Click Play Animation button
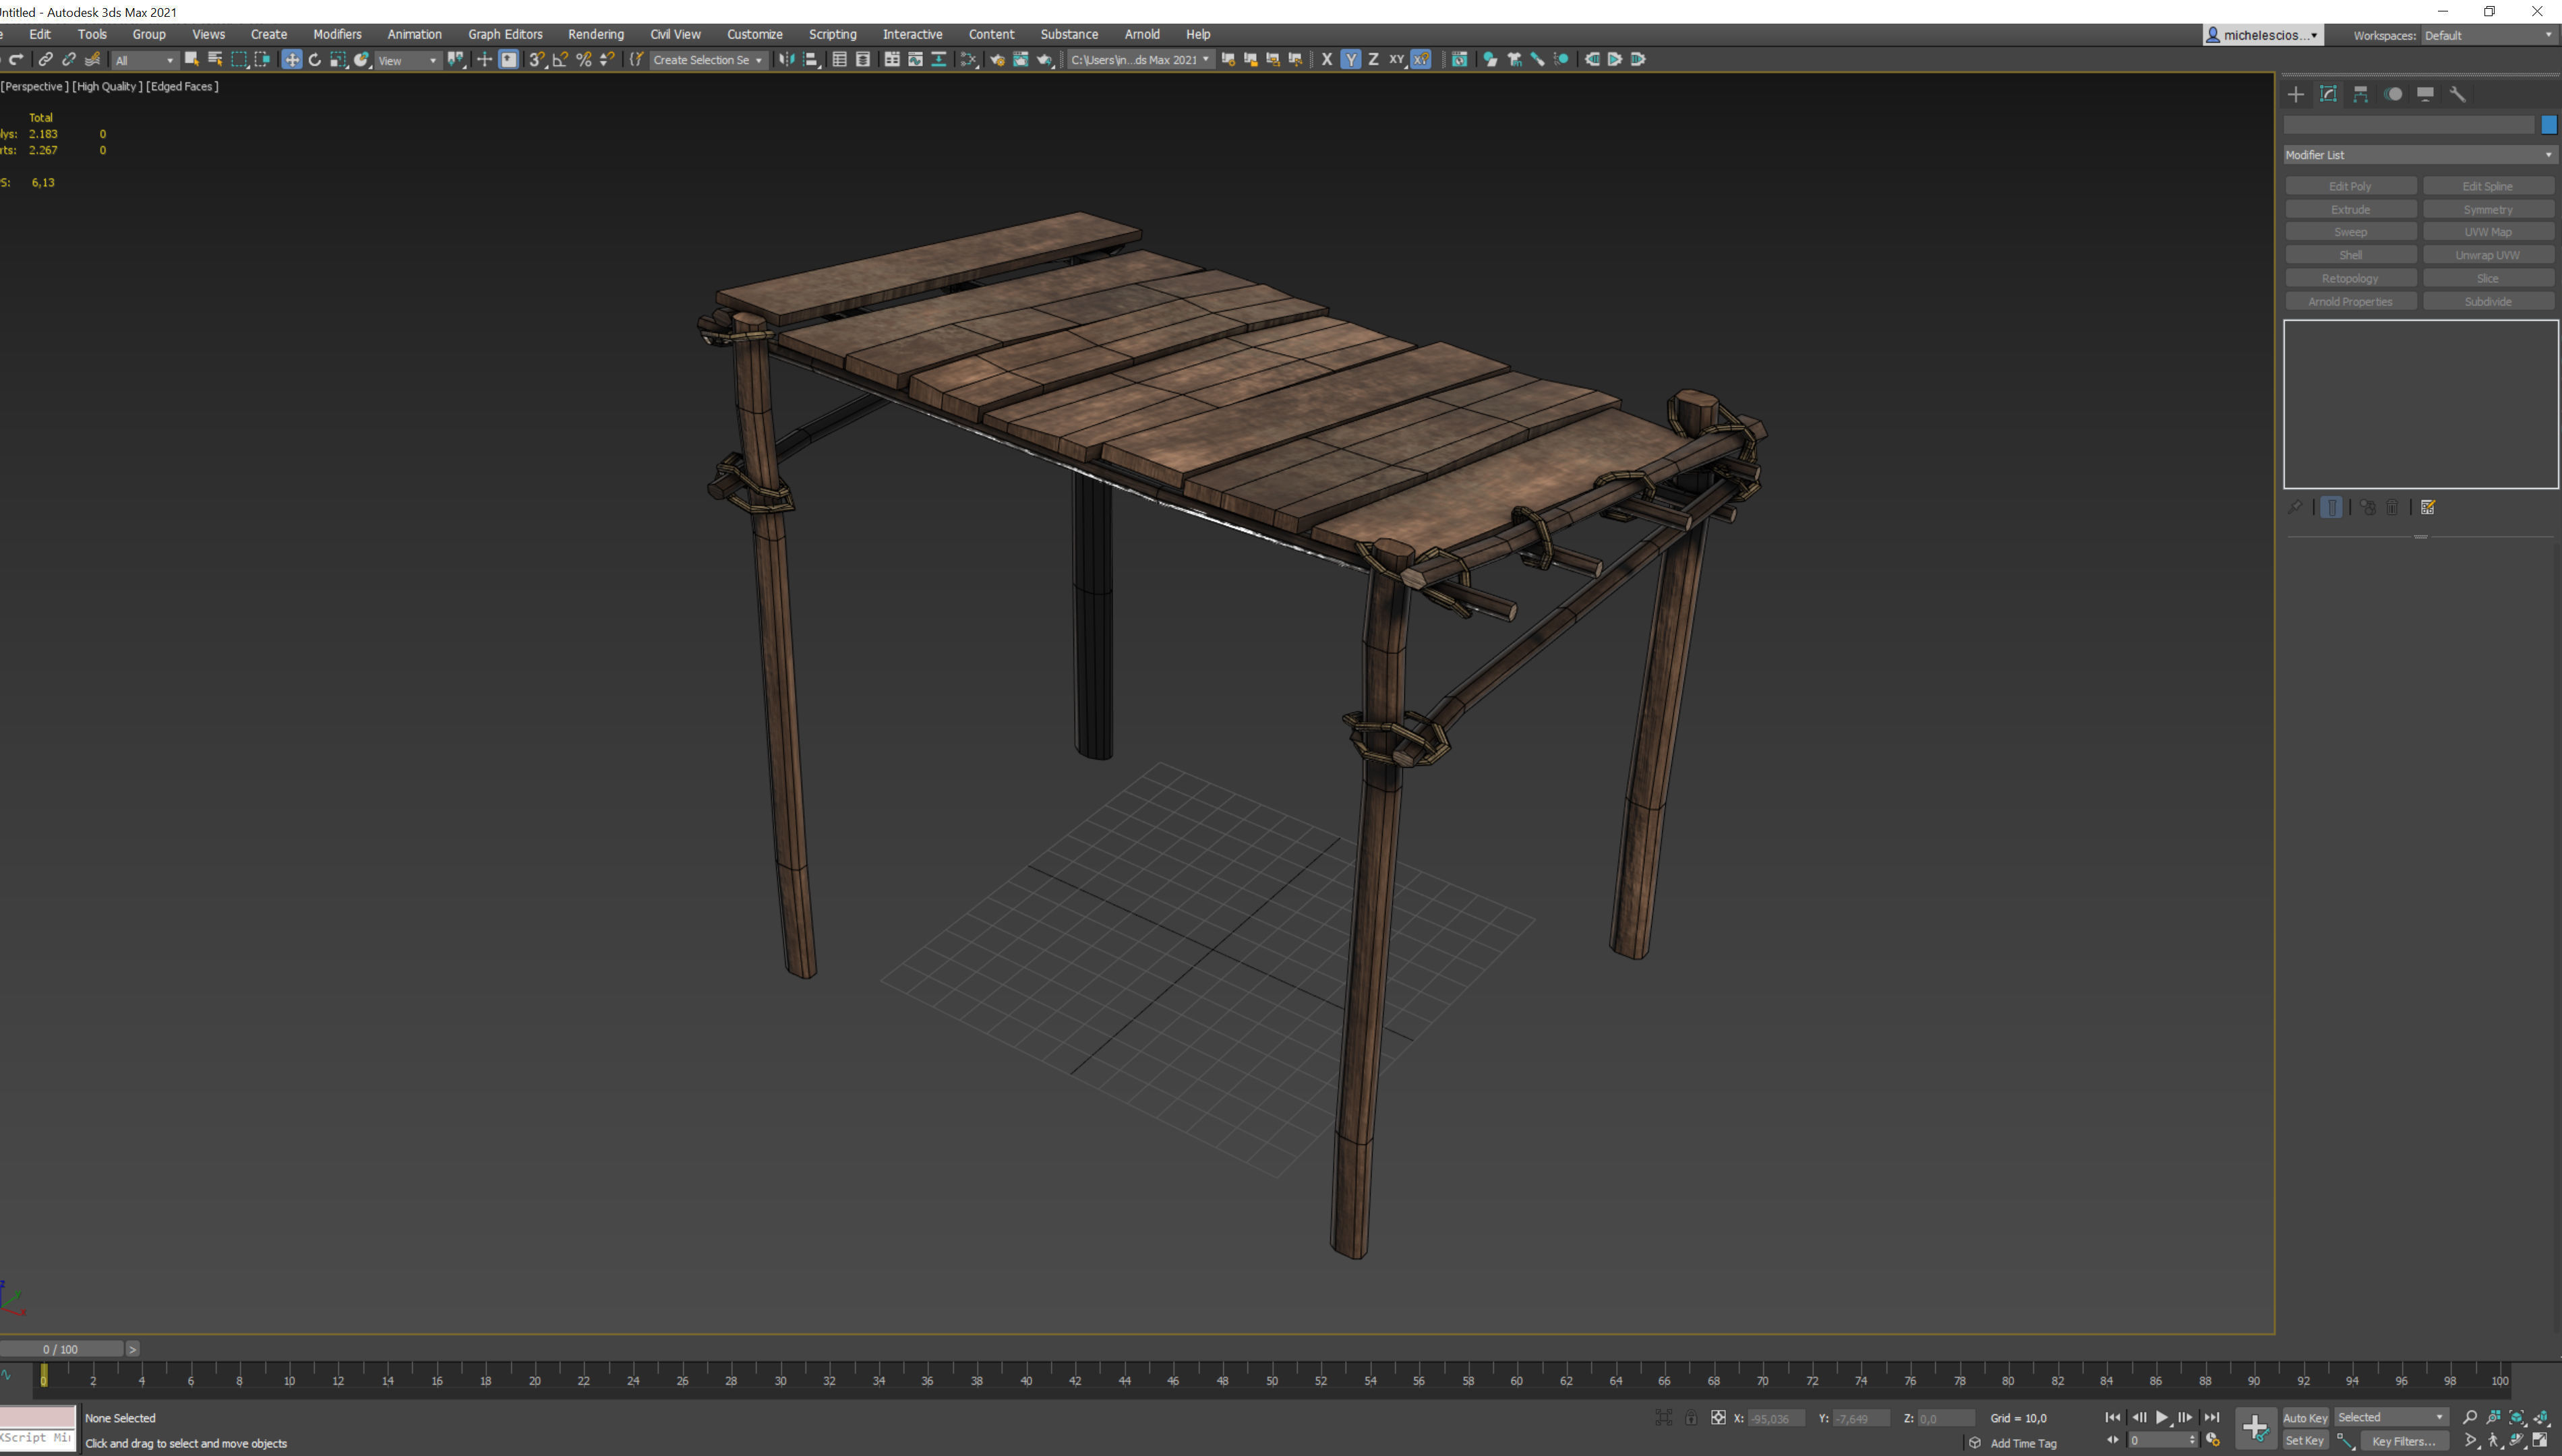This screenshot has height=1456, width=2562. pyautogui.click(x=2162, y=1418)
